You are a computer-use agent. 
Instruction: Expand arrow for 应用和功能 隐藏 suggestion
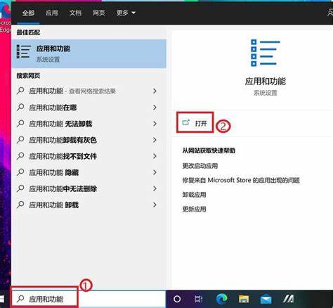[x=155, y=172]
